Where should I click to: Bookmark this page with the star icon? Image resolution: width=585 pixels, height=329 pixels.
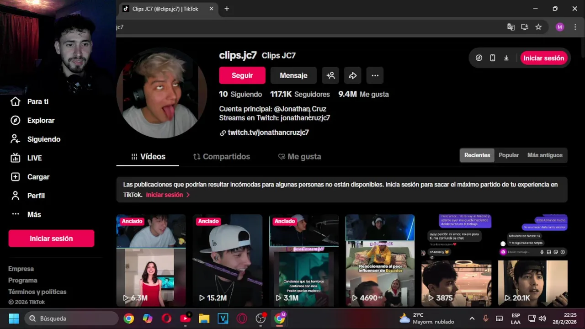pyautogui.click(x=538, y=27)
